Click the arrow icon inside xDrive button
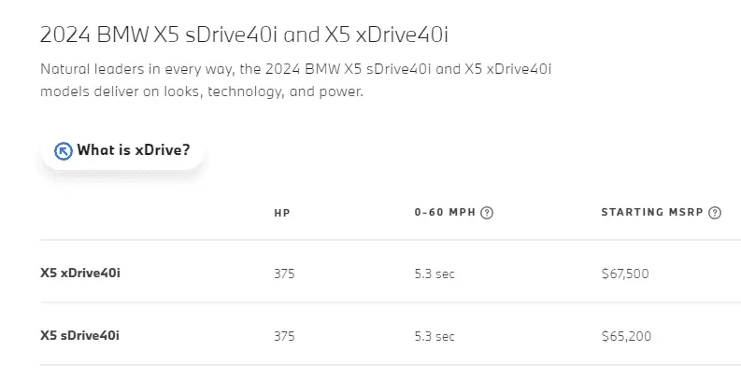Screen dimensions: 741x379 [64, 151]
